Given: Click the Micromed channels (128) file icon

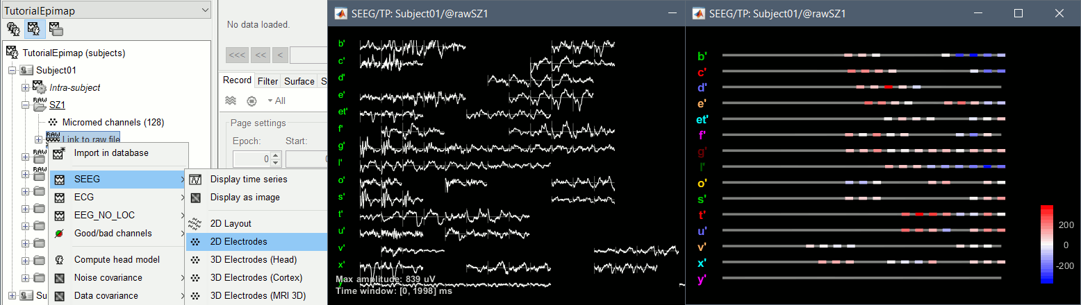Looking at the screenshot, I should 53,122.
